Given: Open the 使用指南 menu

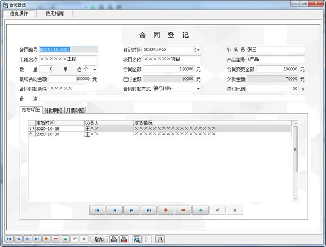Looking at the screenshot, I should pyautogui.click(x=54, y=13).
